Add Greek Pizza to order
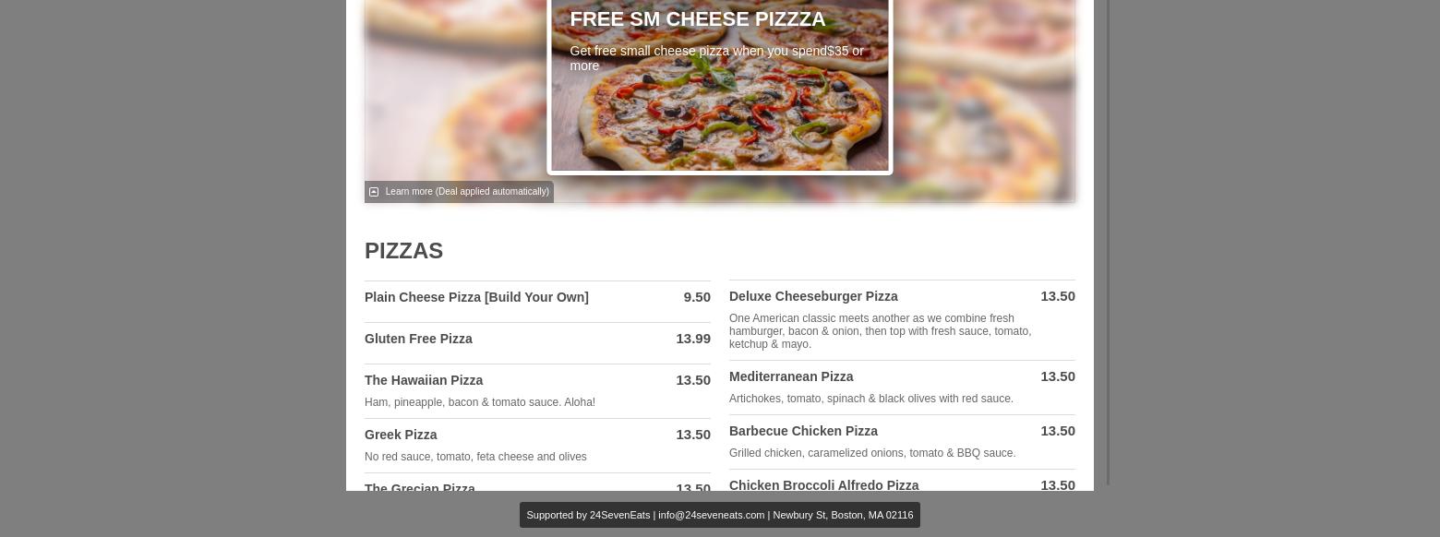The height and width of the screenshot is (537, 1440). 401,435
